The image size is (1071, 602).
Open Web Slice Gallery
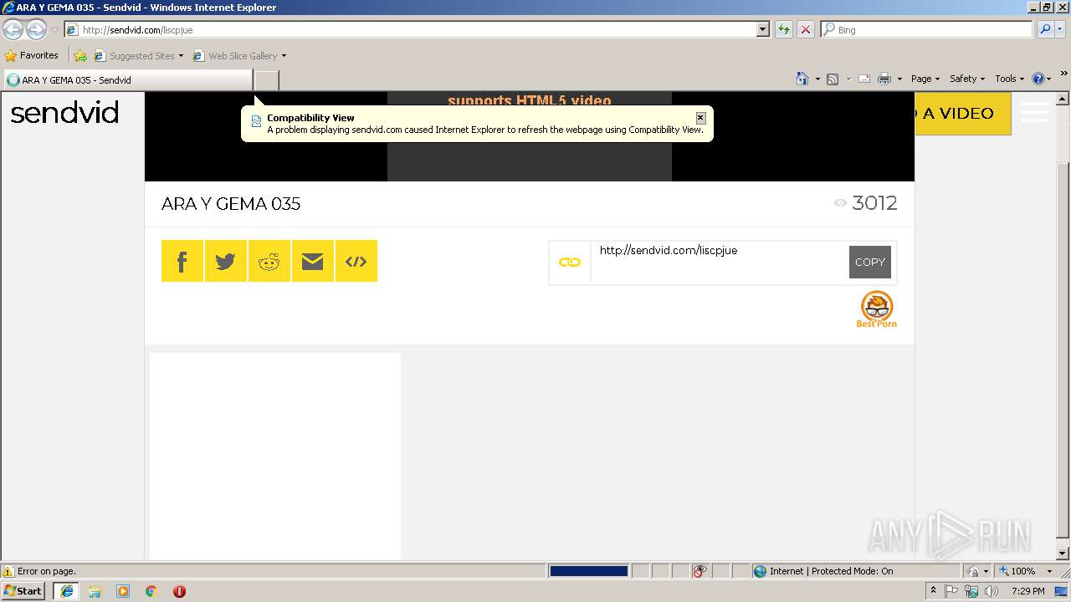[239, 56]
